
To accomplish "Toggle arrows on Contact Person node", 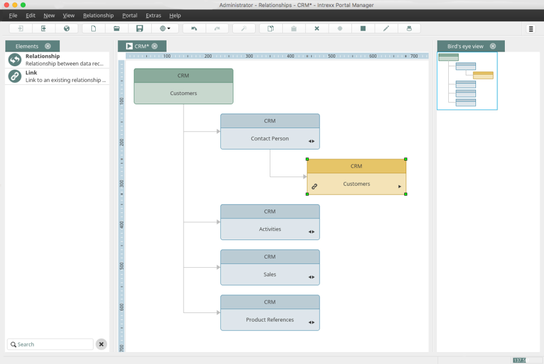I will tap(312, 141).
